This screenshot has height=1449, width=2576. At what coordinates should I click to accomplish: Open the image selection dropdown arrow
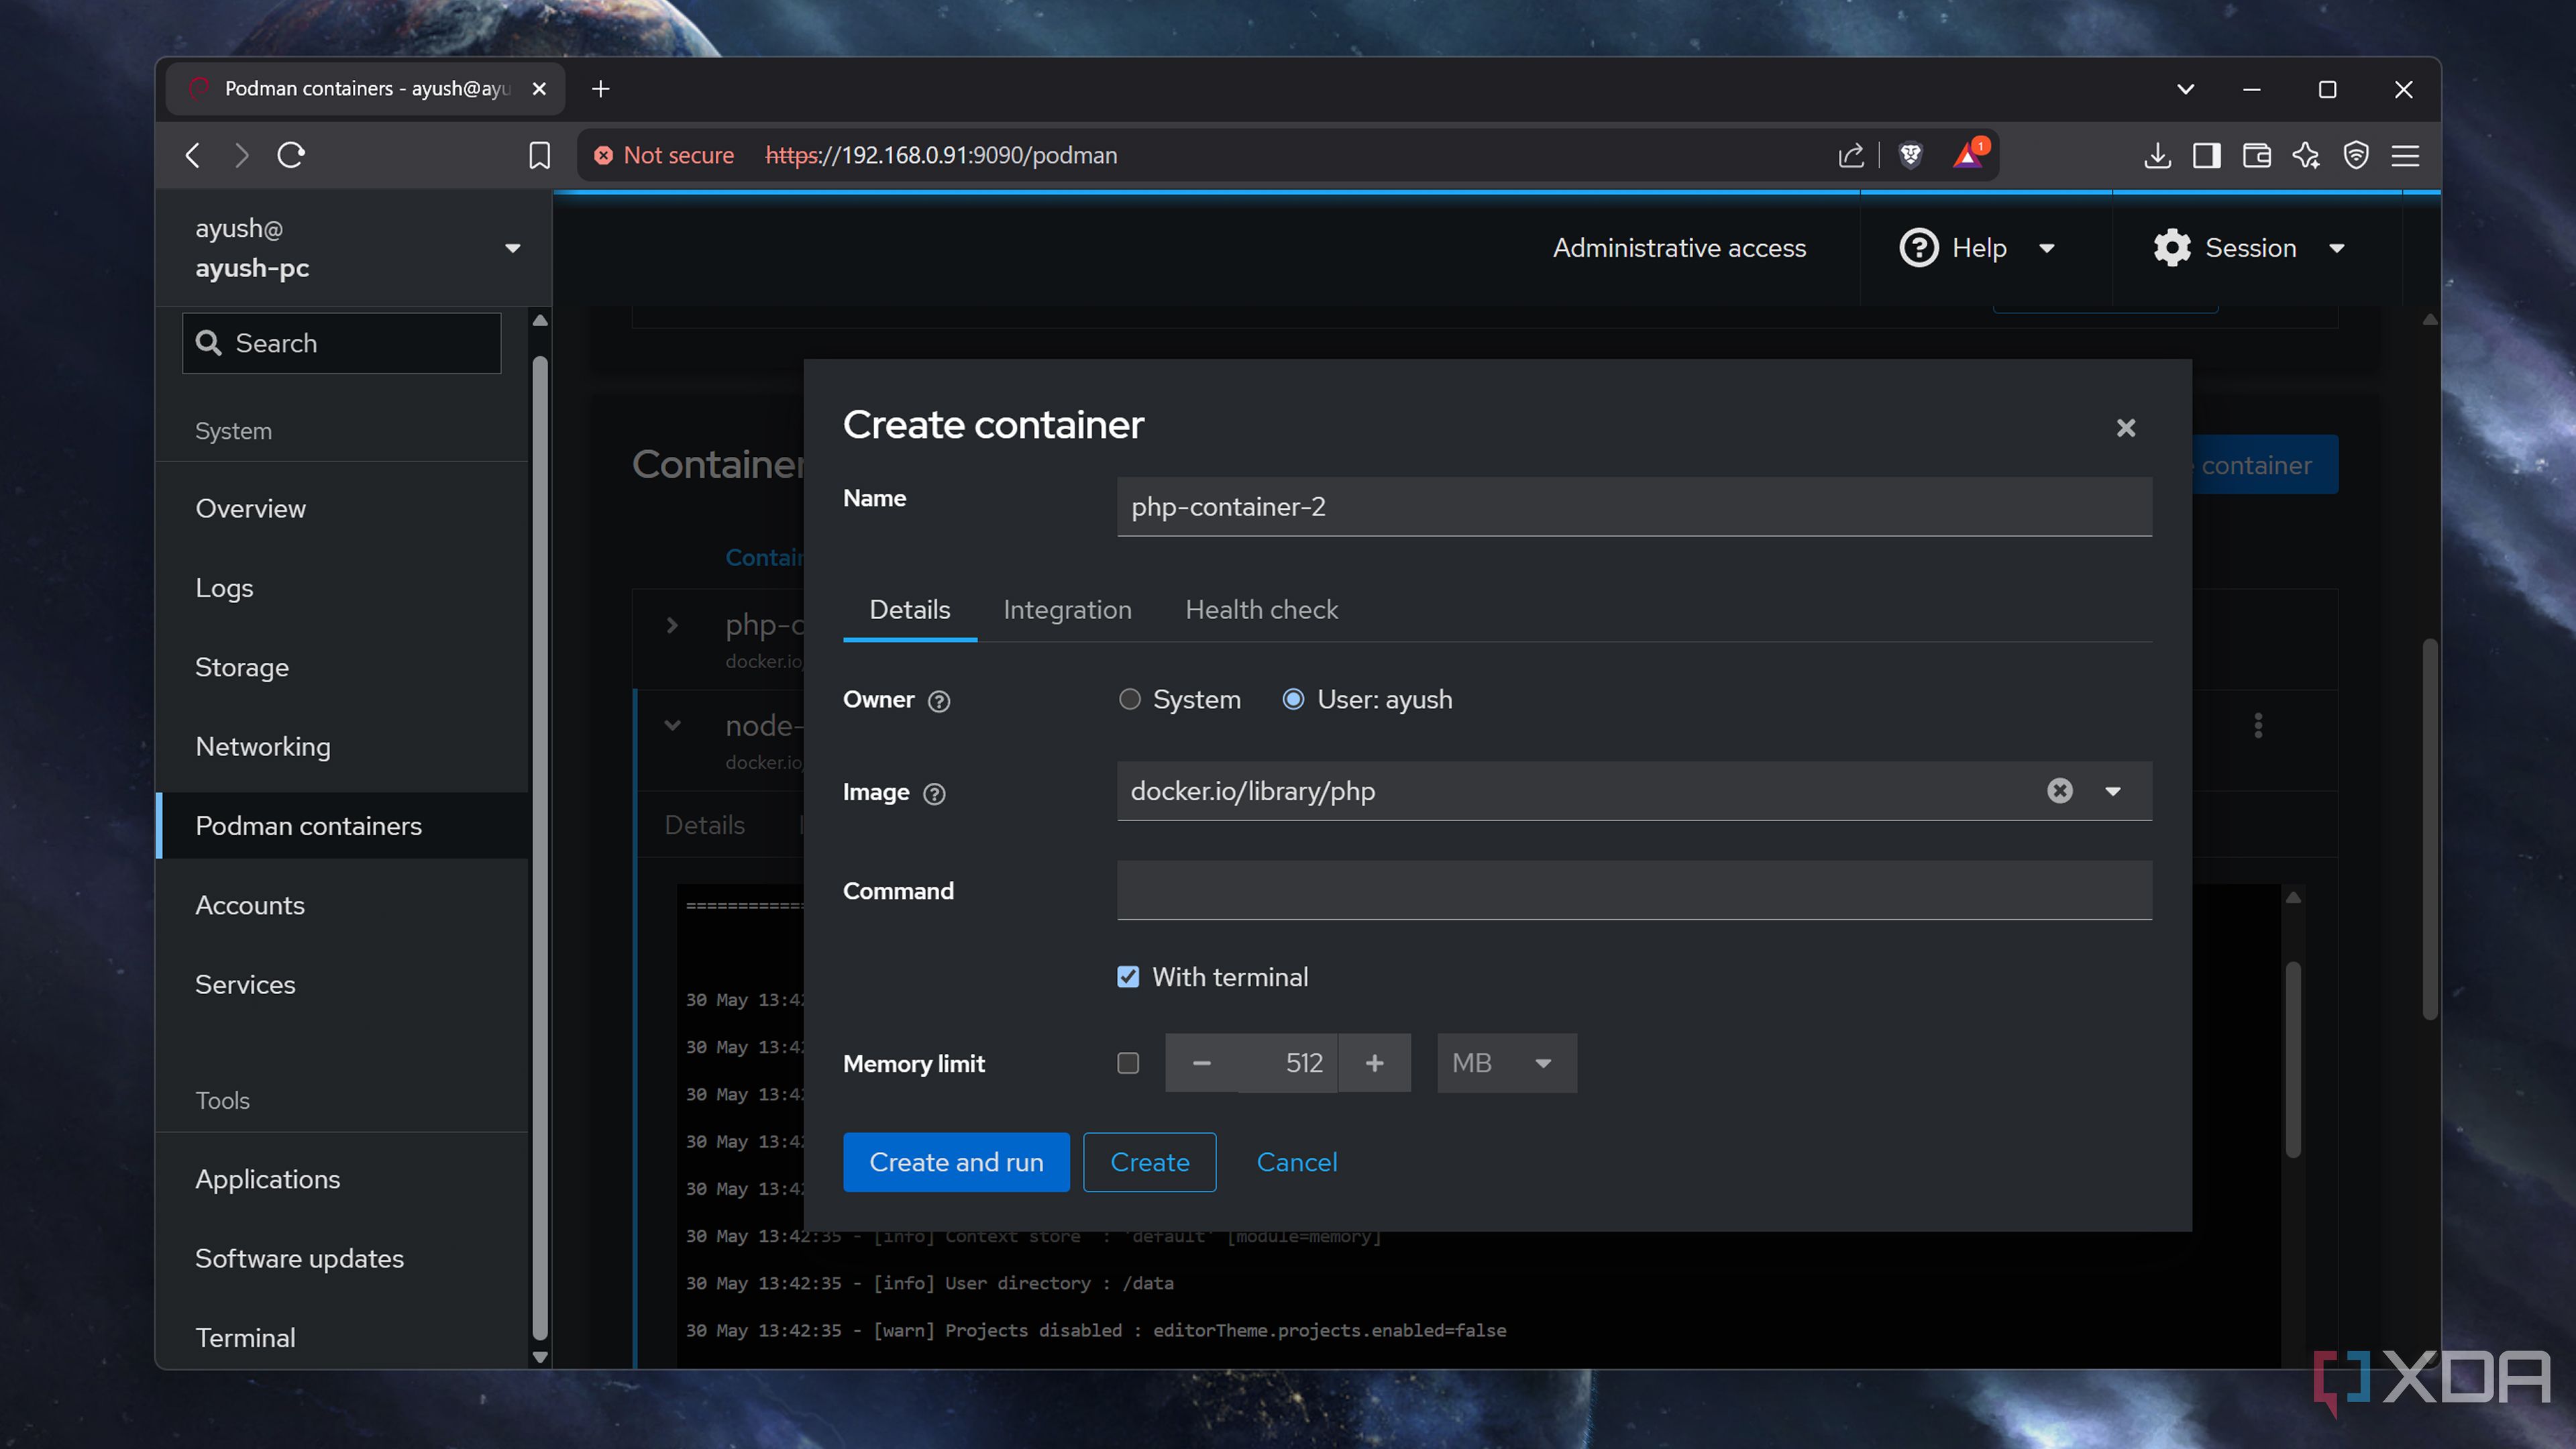(x=2113, y=791)
